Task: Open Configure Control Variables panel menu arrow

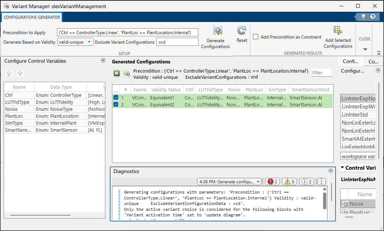Action: [103, 61]
